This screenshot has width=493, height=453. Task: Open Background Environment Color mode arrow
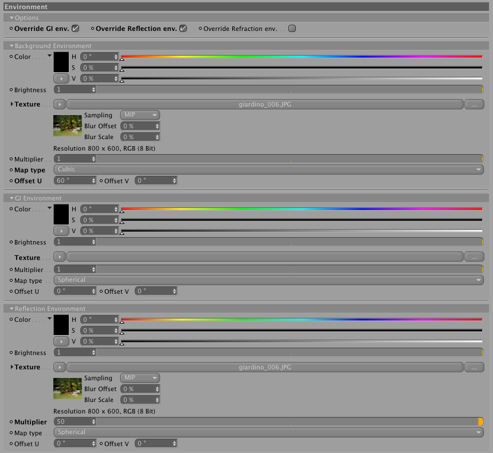[49, 56]
